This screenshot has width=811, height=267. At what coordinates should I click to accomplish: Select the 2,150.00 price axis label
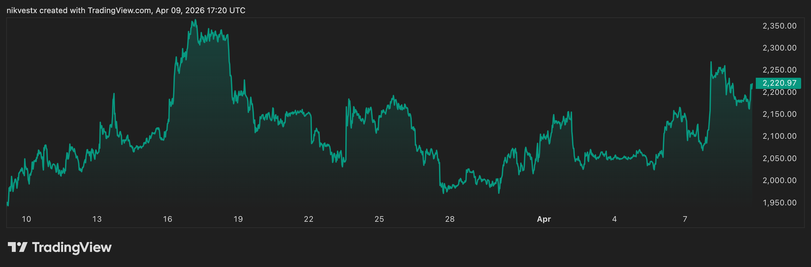tap(779, 114)
